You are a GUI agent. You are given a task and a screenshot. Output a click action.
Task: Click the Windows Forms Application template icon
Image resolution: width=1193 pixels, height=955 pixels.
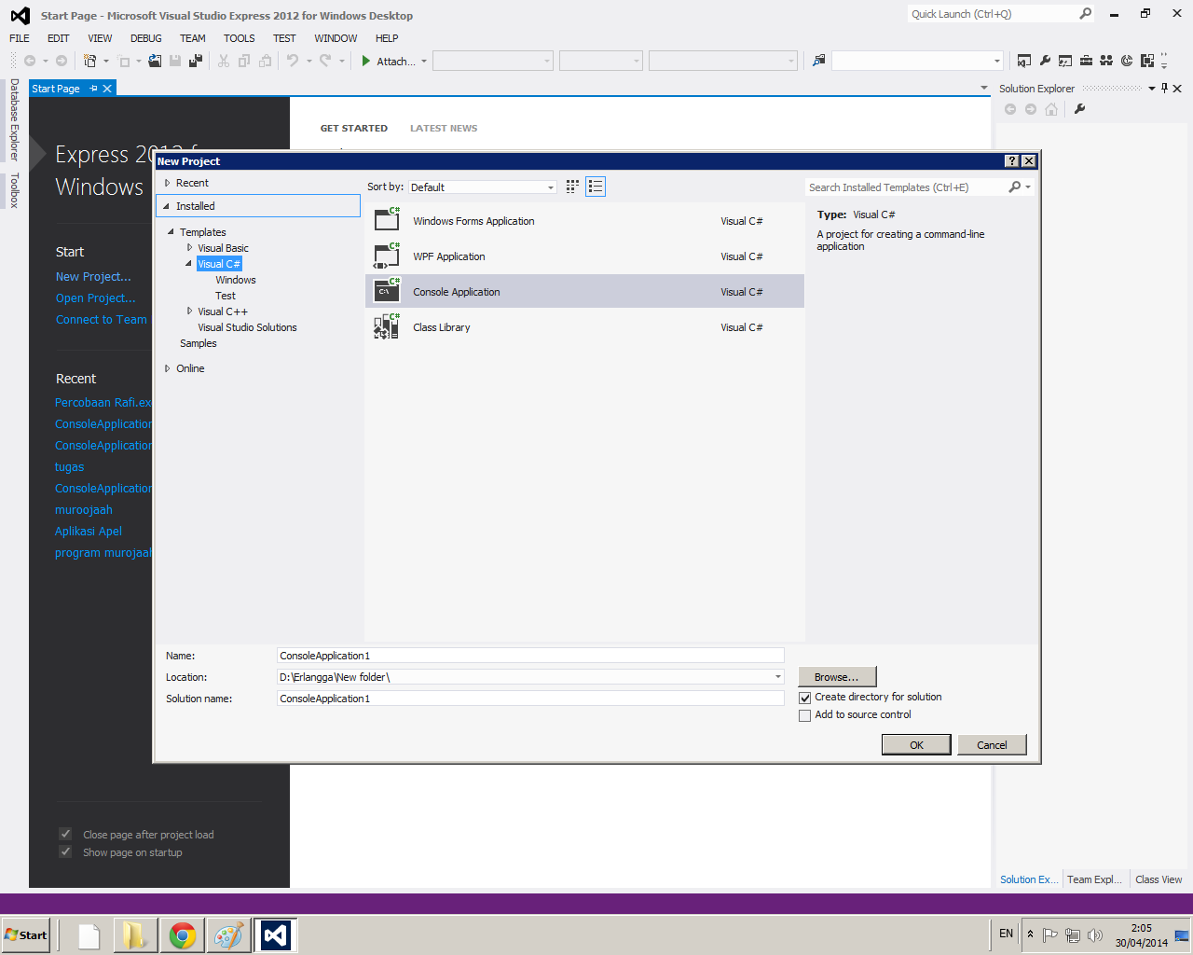[x=387, y=220]
